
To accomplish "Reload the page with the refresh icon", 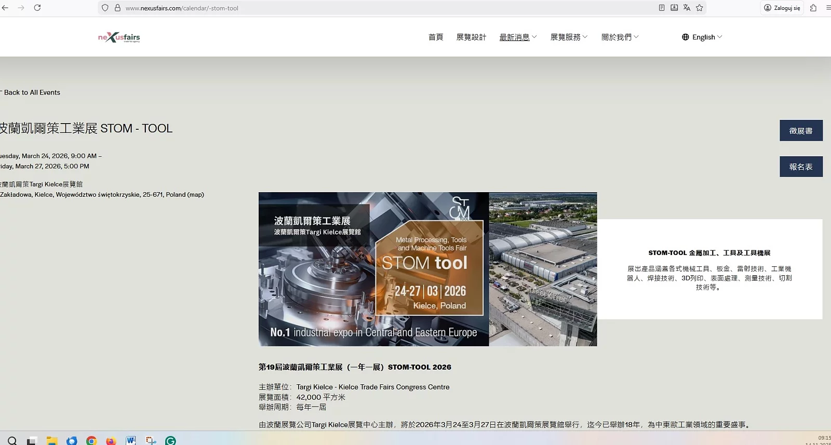I will point(37,8).
